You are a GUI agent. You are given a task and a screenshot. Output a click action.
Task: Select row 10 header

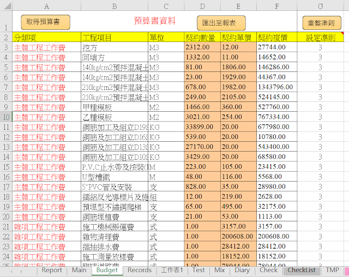6,117
